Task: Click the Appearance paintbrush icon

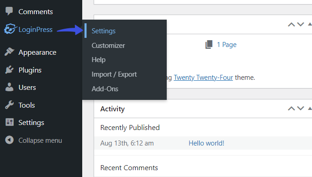Action: (x=9, y=52)
